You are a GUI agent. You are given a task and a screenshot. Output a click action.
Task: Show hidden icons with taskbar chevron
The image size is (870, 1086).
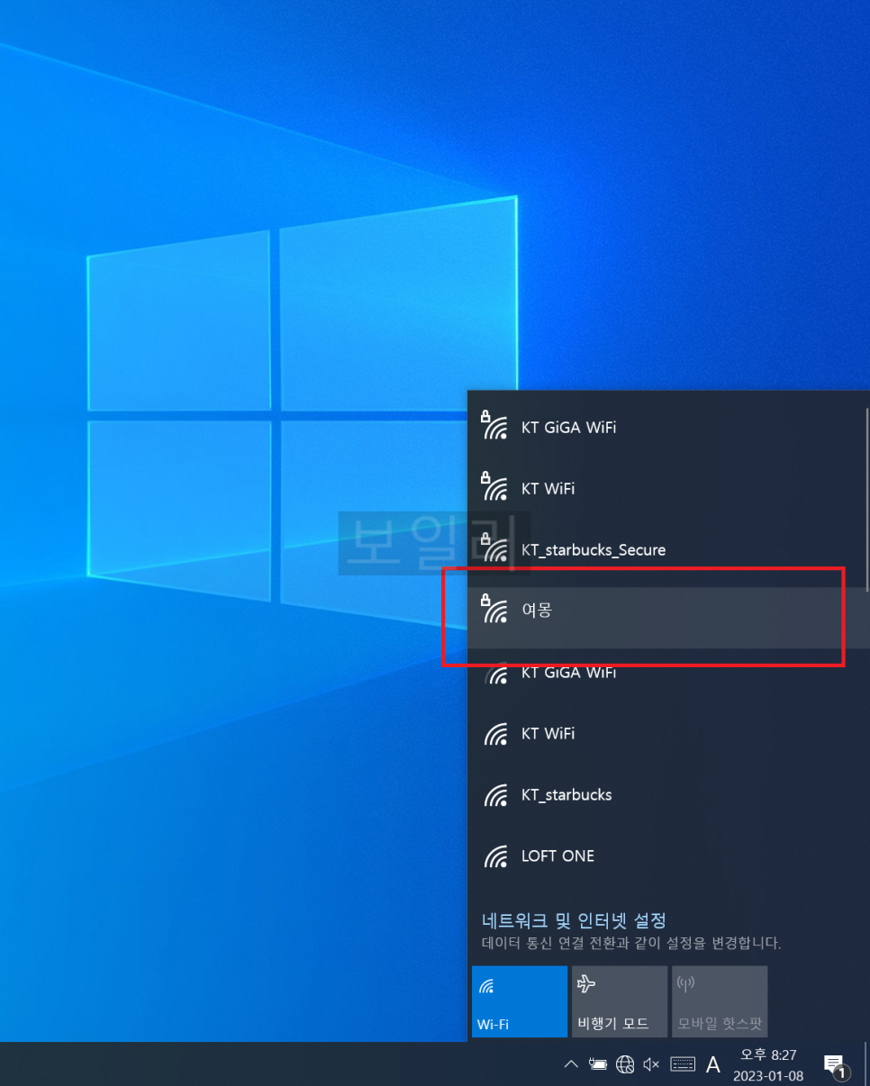(x=570, y=1065)
